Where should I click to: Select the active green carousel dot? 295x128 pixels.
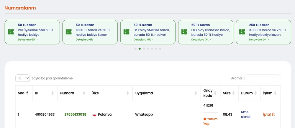[x=140, y=49]
